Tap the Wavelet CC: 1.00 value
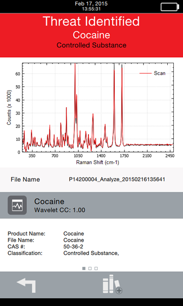This screenshot has width=183, height=306. pyautogui.click(x=59, y=210)
